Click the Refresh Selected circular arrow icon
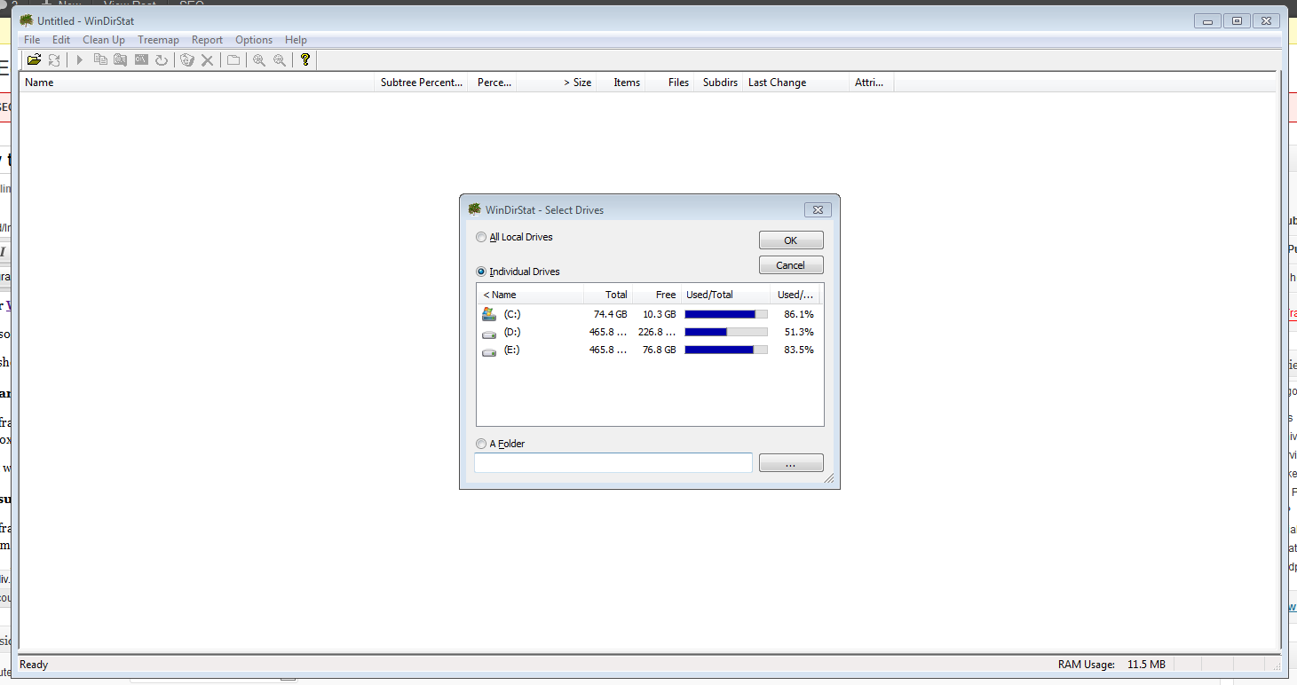 click(x=161, y=60)
